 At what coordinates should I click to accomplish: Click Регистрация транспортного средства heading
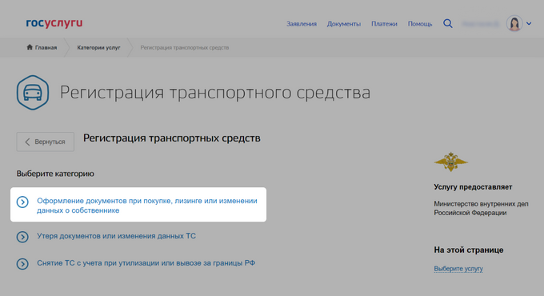coord(215,93)
